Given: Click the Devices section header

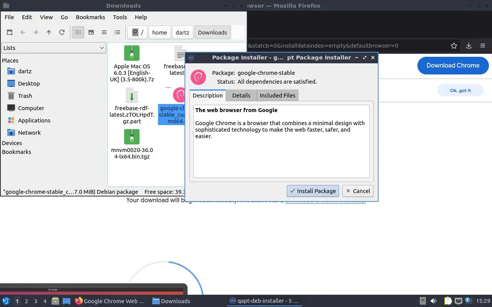Looking at the screenshot, I should pyautogui.click(x=12, y=143).
